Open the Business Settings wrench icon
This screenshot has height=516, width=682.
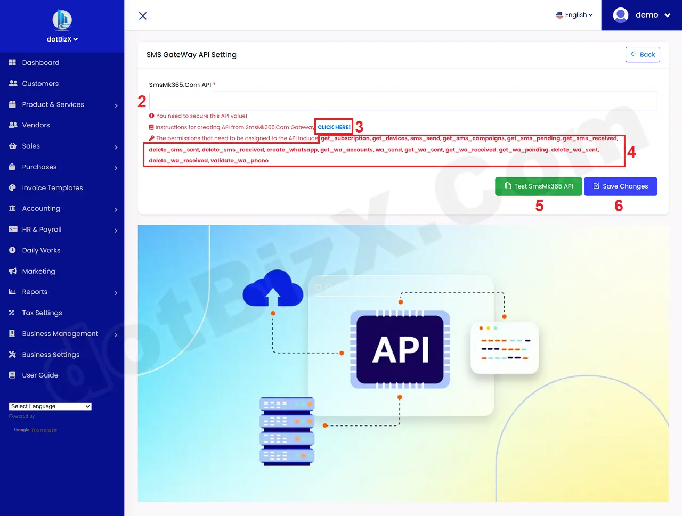[x=12, y=354]
